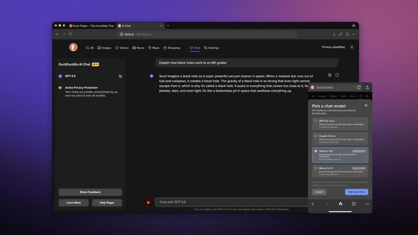The width and height of the screenshot is (418, 235).
Task: Click the DuckDuckGo logo above the search tabs
Action: [73, 47]
